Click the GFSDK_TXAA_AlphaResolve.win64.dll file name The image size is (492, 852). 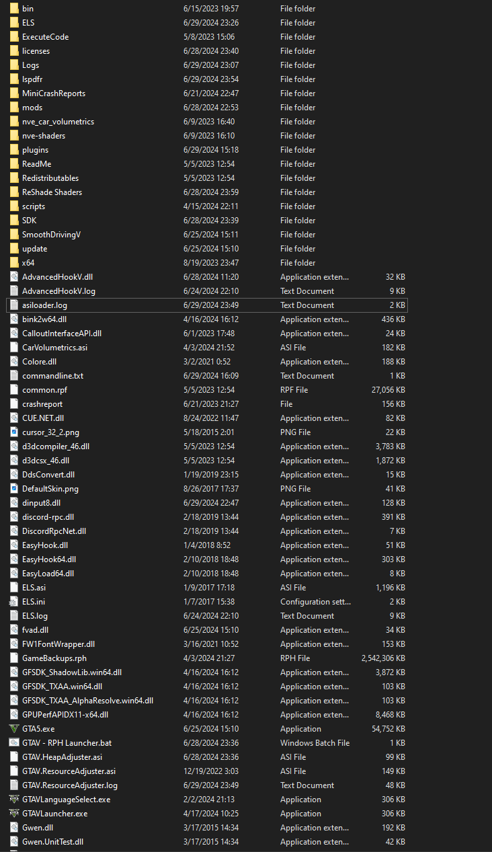pos(87,701)
